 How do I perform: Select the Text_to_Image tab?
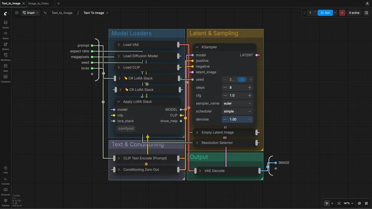coord(11,3)
